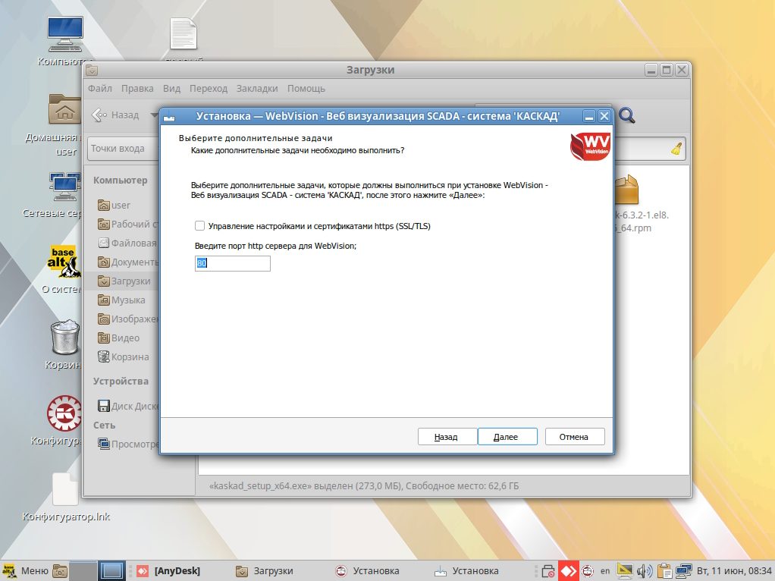Click the search magnifier icon in file manager
Screen dimensions: 775x581
tap(627, 115)
